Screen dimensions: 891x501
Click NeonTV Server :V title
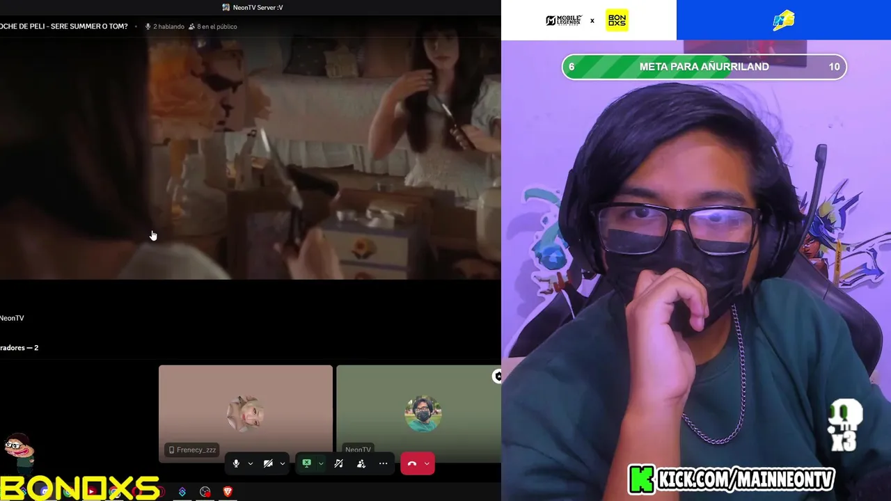coord(258,8)
